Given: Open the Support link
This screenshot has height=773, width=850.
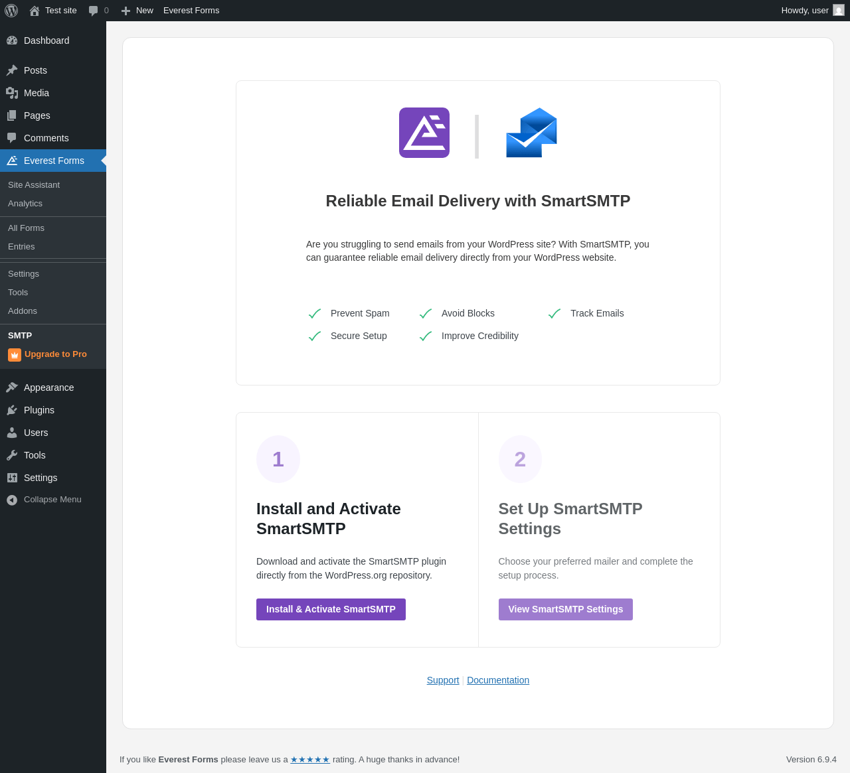Looking at the screenshot, I should 443,680.
